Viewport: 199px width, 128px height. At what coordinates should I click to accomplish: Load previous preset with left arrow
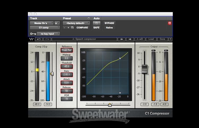[122, 39]
